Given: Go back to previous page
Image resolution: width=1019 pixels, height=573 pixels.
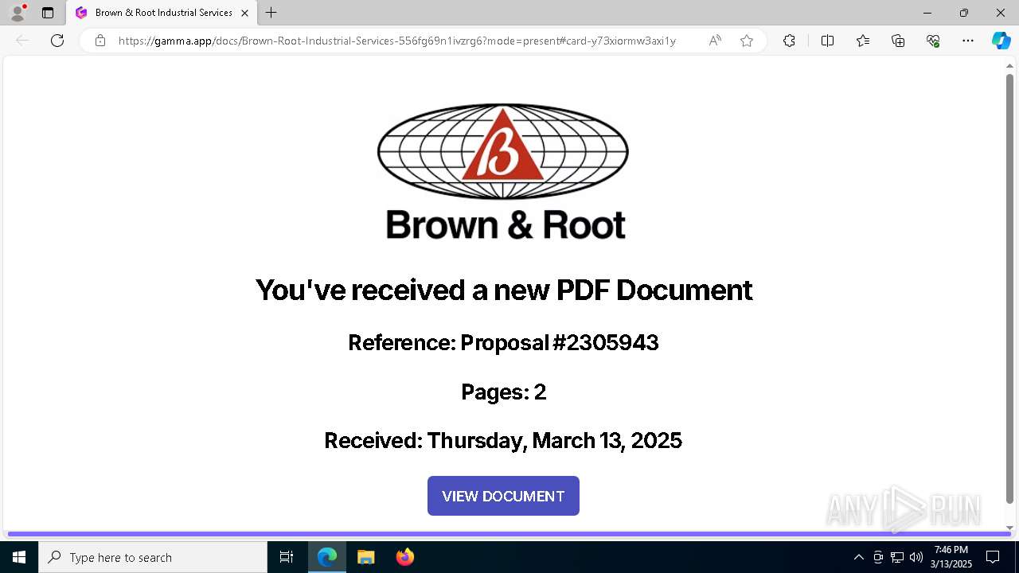Looking at the screenshot, I should pyautogui.click(x=22, y=41).
